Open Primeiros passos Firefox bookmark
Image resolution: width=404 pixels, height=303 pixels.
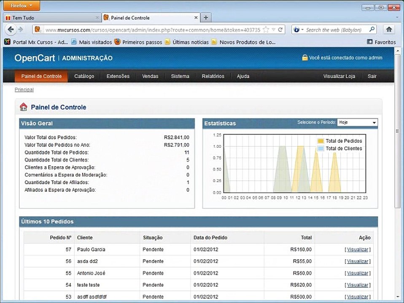point(138,42)
